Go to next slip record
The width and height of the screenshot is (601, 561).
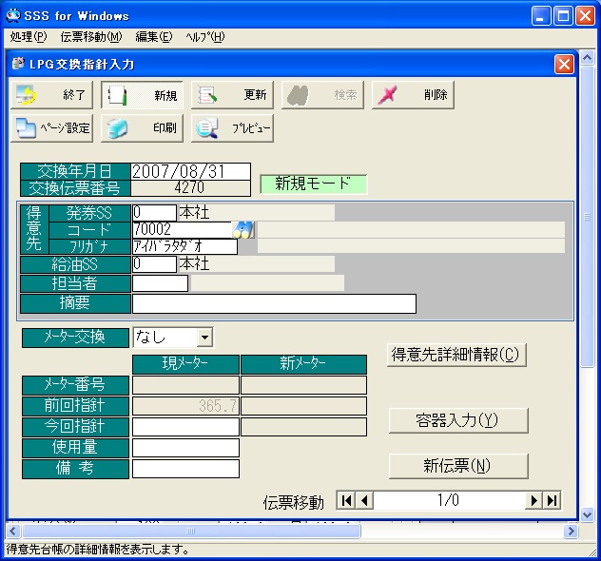(534, 501)
